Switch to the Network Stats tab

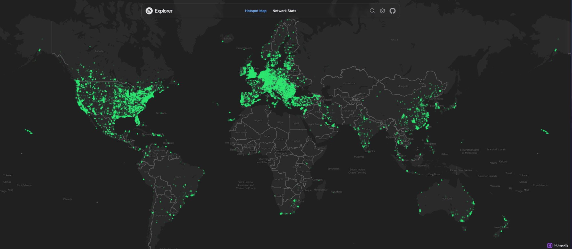[284, 11]
